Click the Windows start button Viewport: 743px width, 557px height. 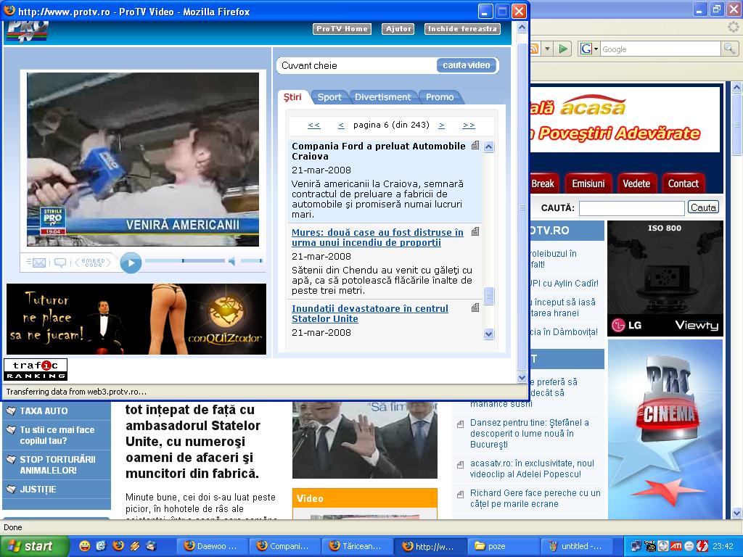pyautogui.click(x=33, y=546)
